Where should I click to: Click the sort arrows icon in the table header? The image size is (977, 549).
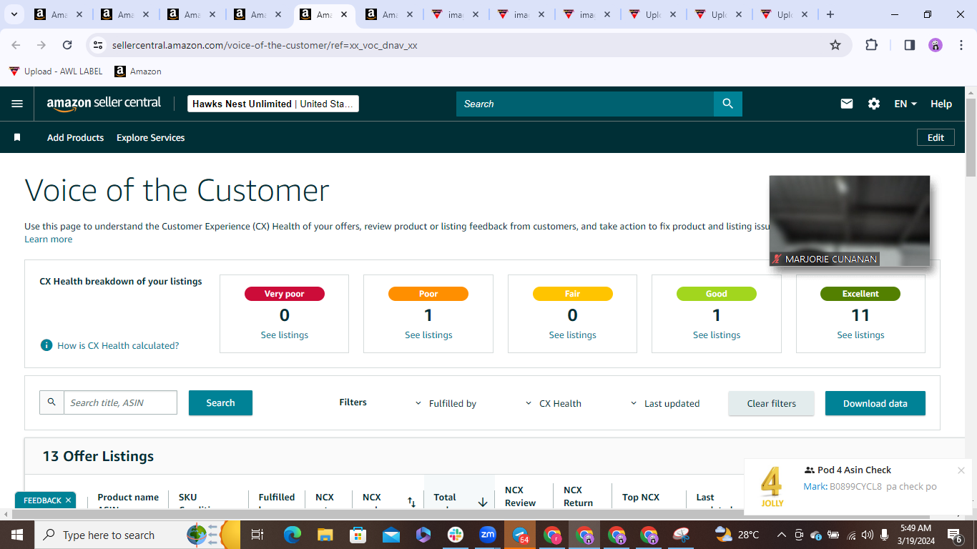point(411,502)
